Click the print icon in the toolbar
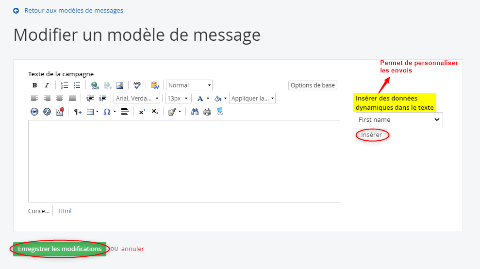This screenshot has height=269, width=480. click(207, 112)
